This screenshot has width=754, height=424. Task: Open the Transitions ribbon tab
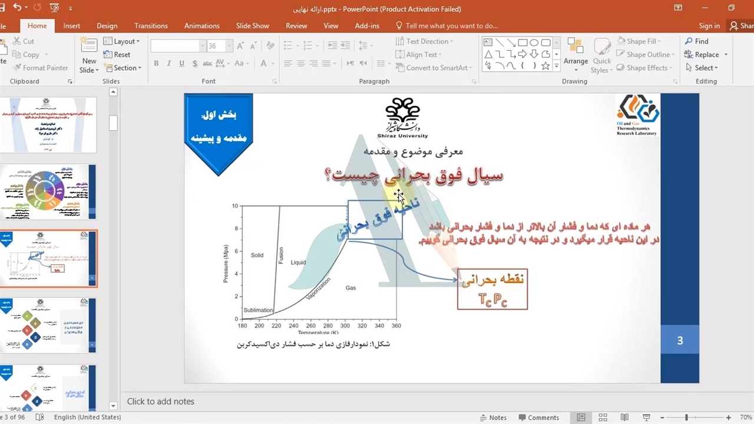151,26
